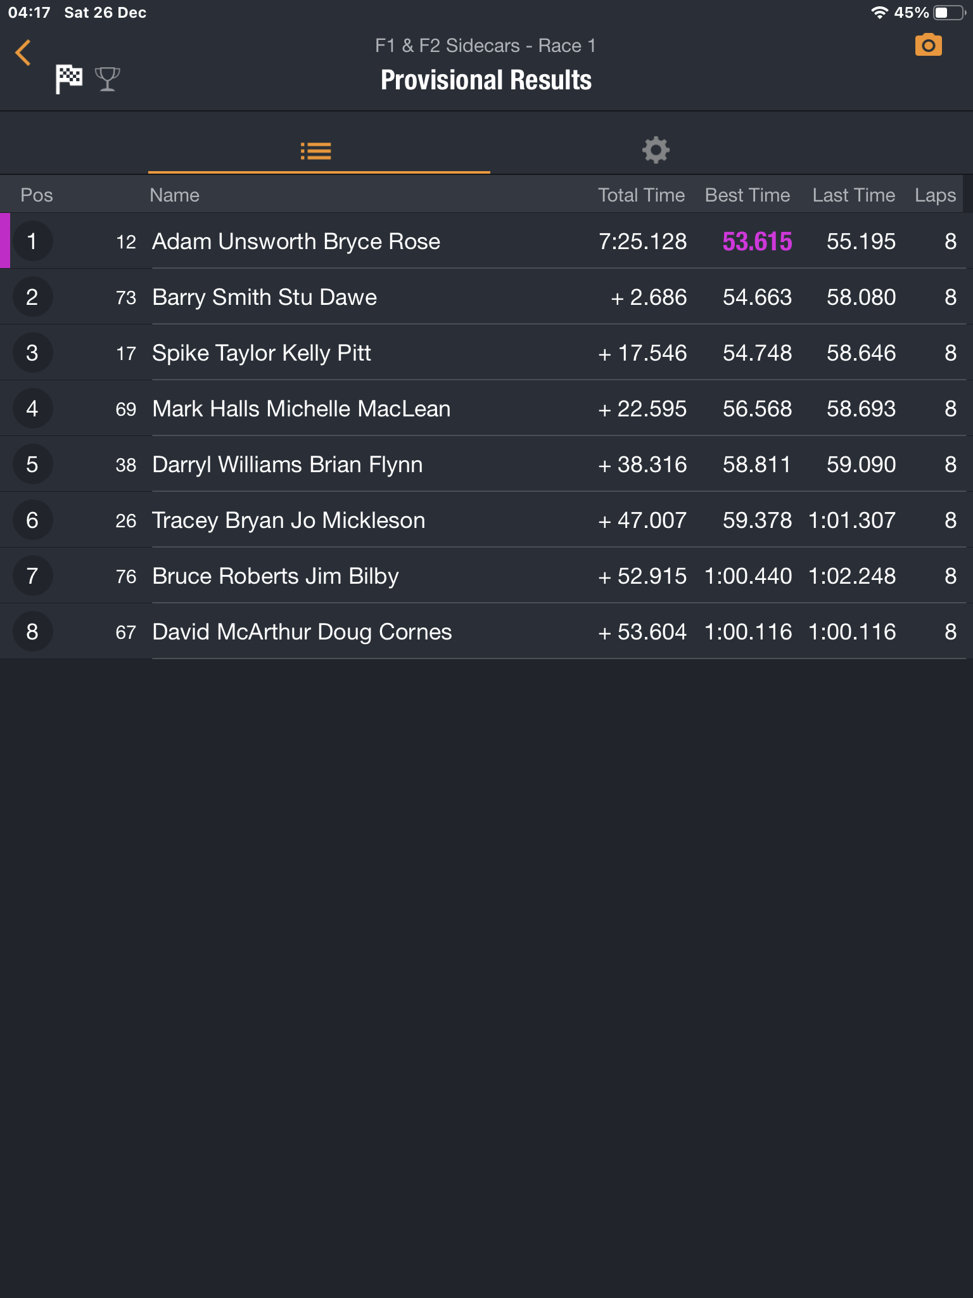Open Barry Smith Stu Dawe entry

pyautogui.click(x=486, y=297)
